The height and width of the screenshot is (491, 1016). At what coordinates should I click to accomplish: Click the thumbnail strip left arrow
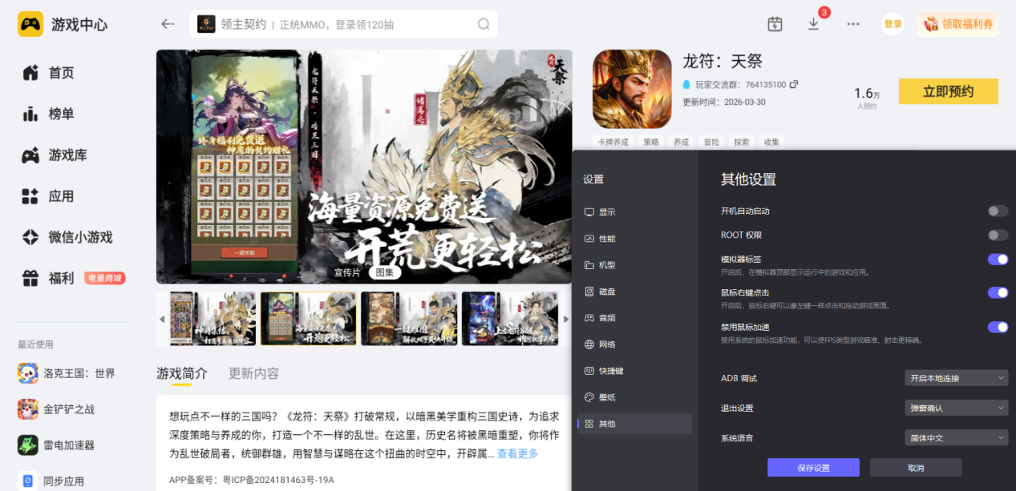[162, 319]
